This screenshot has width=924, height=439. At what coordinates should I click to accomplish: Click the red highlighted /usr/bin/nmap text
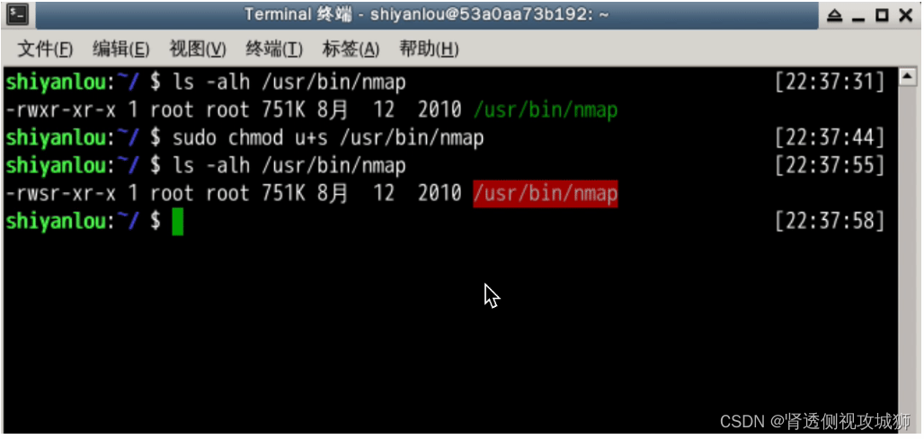click(546, 194)
